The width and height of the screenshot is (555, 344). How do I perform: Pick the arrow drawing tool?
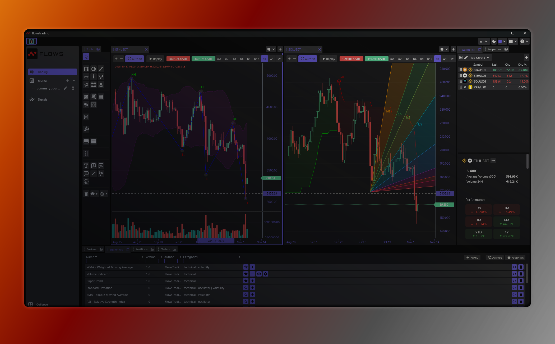(x=93, y=174)
